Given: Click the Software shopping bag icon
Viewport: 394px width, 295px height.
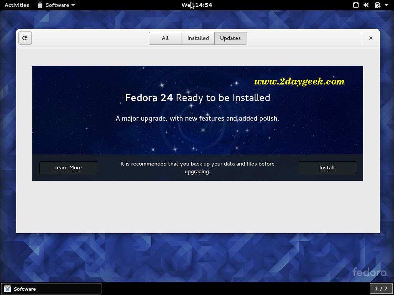Looking at the screenshot, I should [x=40, y=5].
